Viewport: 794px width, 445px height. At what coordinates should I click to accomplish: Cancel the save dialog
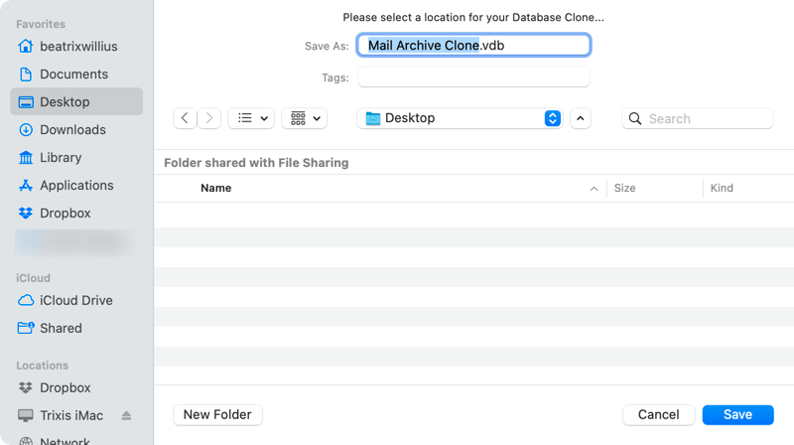[x=658, y=414]
